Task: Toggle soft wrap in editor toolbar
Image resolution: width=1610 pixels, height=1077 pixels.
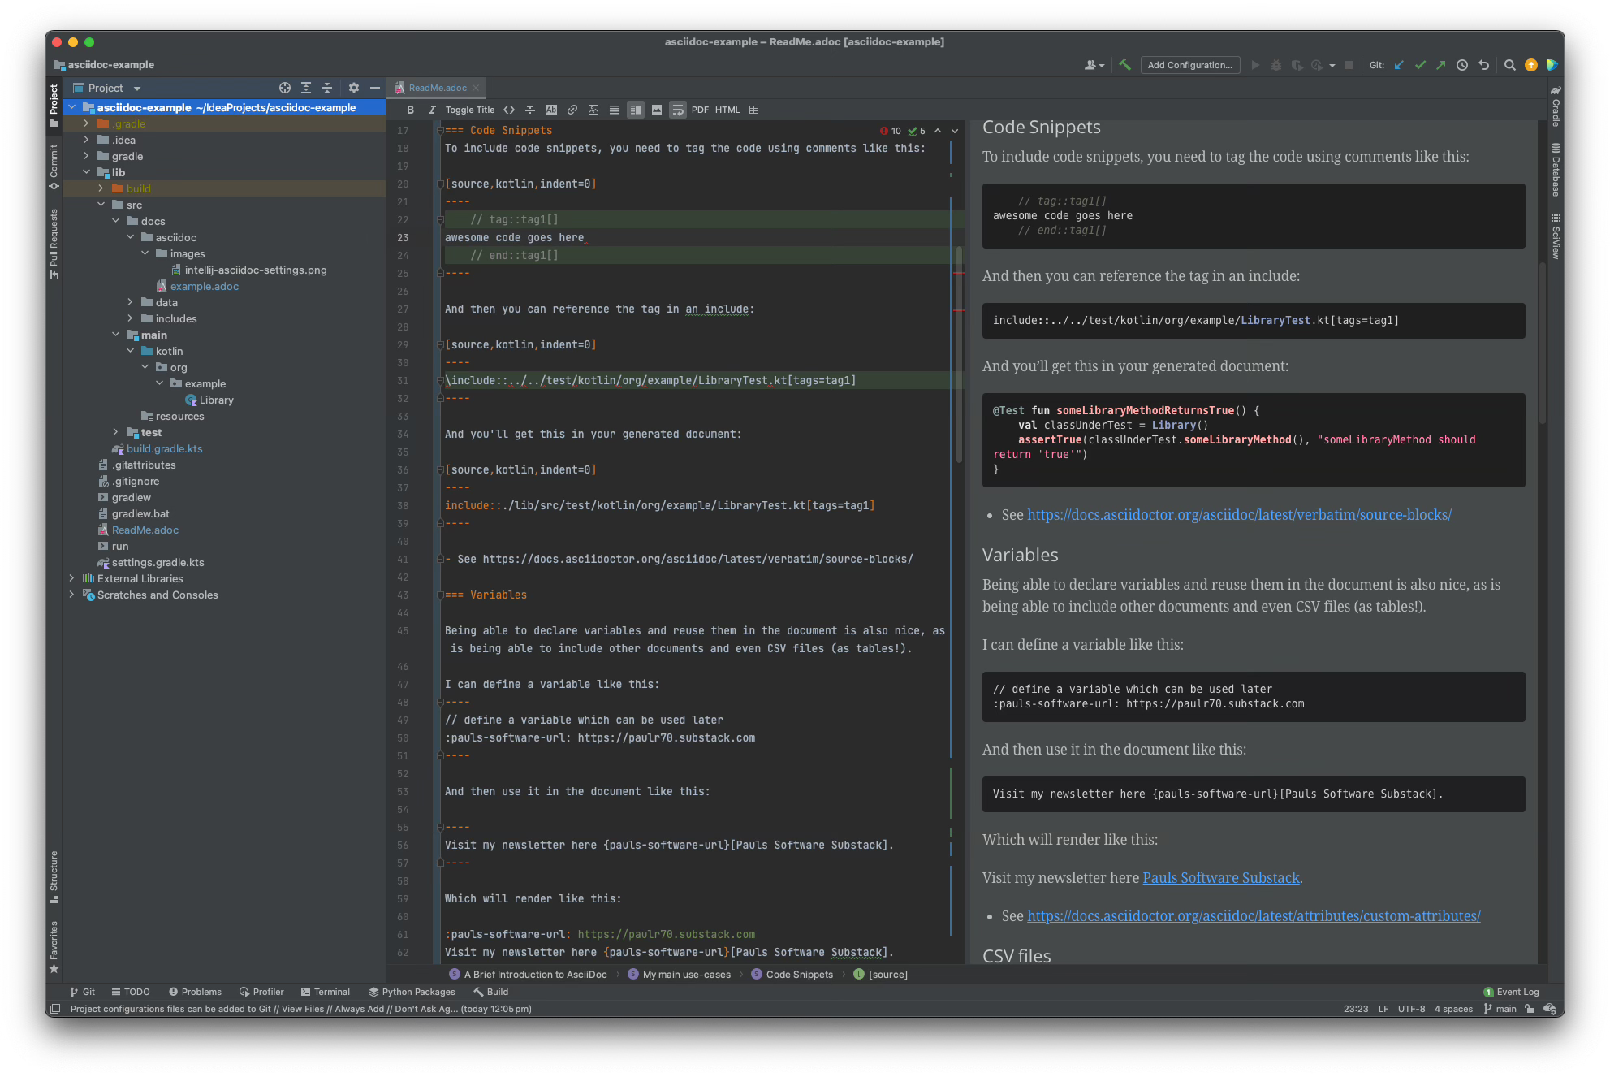Action: [678, 110]
